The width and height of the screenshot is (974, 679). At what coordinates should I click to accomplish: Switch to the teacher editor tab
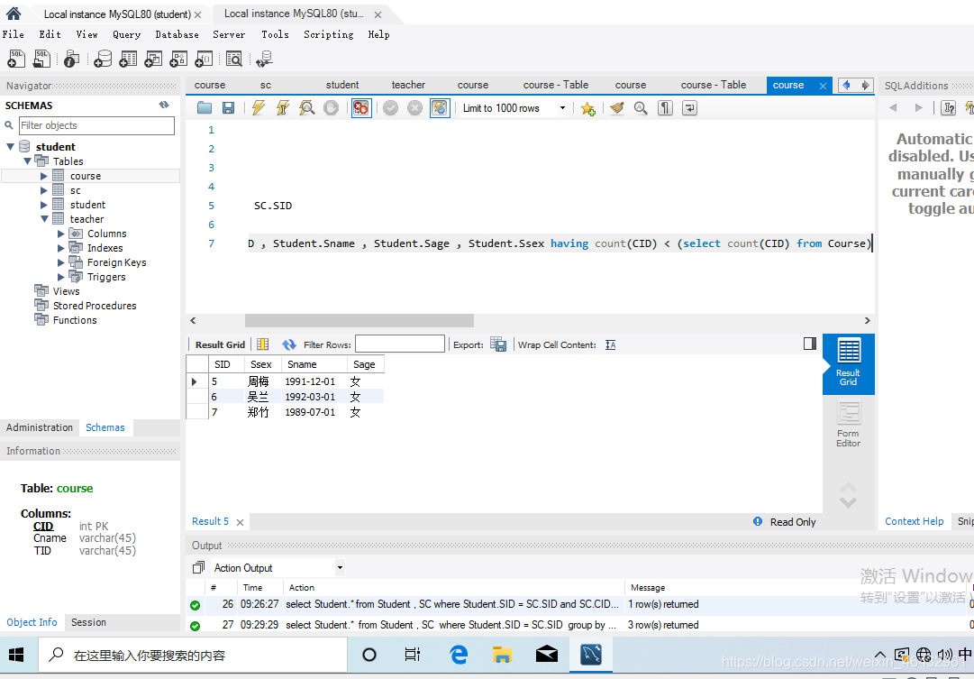click(x=408, y=85)
